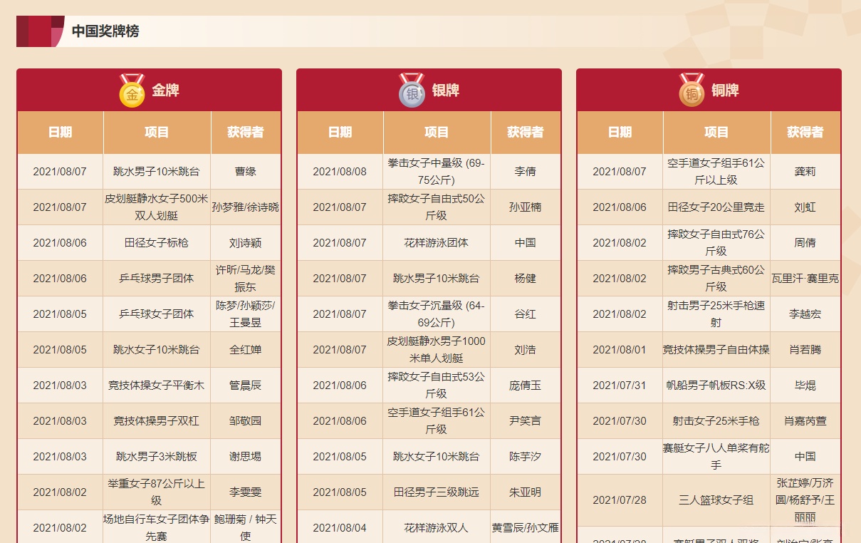This screenshot has height=543, width=861.
Task: Select the 项目 column header in the silver table
Action: click(x=437, y=133)
